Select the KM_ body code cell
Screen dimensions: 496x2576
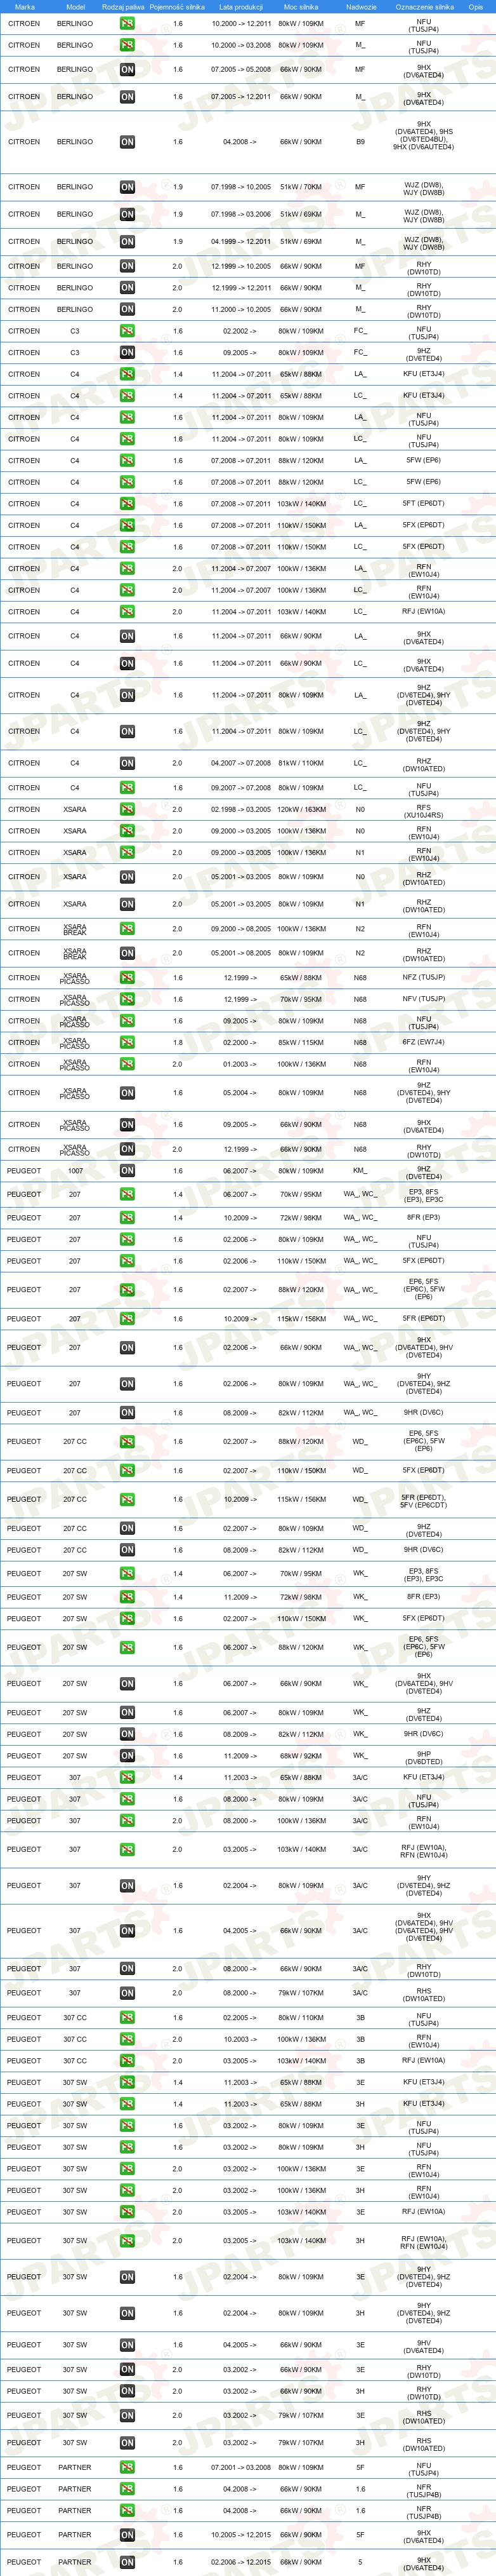coord(360,1171)
